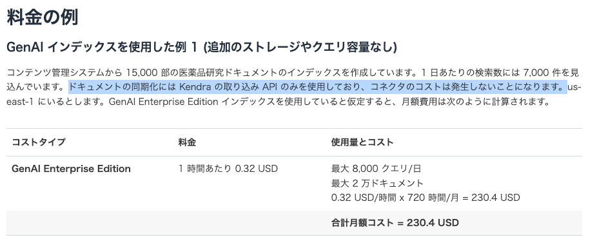The width and height of the screenshot is (597, 246).
Task: Click the 230.4 USD result in calculation line
Action: click(x=495, y=198)
